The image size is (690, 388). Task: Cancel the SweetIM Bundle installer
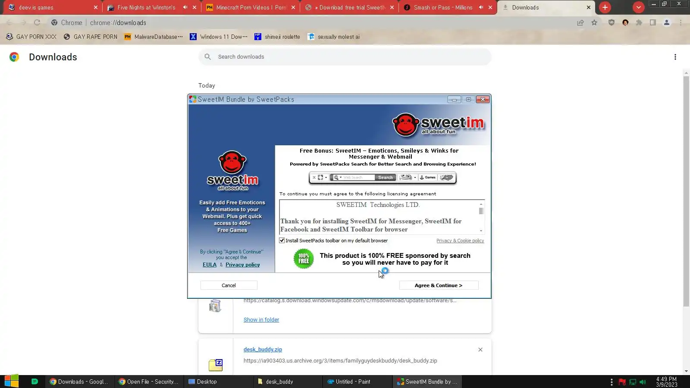(x=229, y=285)
